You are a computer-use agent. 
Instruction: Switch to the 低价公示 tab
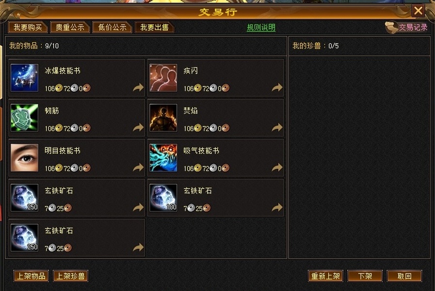[x=112, y=27]
